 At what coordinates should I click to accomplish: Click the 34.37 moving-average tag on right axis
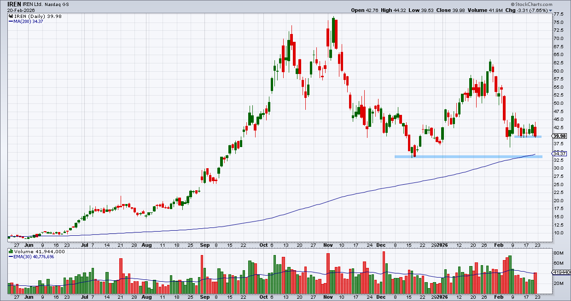(x=560, y=154)
